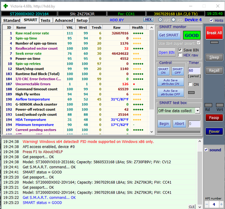Screen dimensions: 225x209
Task: Click the test value field next to Abort
Action: [194, 124]
